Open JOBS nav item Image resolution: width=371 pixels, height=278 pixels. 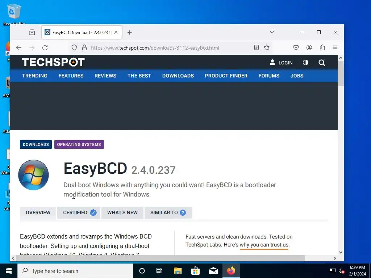[x=297, y=76]
